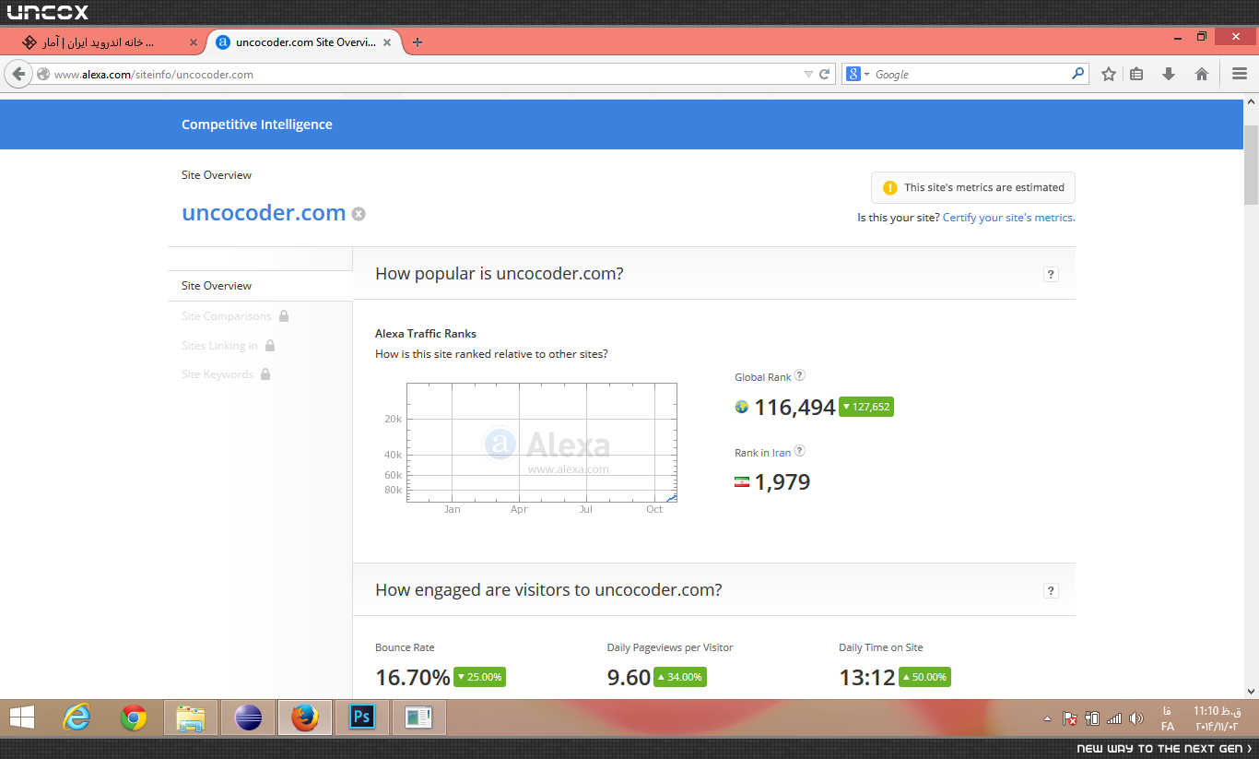This screenshot has height=759, width=1259.
Task: Open the search engine selector dropdown
Action: 858,74
